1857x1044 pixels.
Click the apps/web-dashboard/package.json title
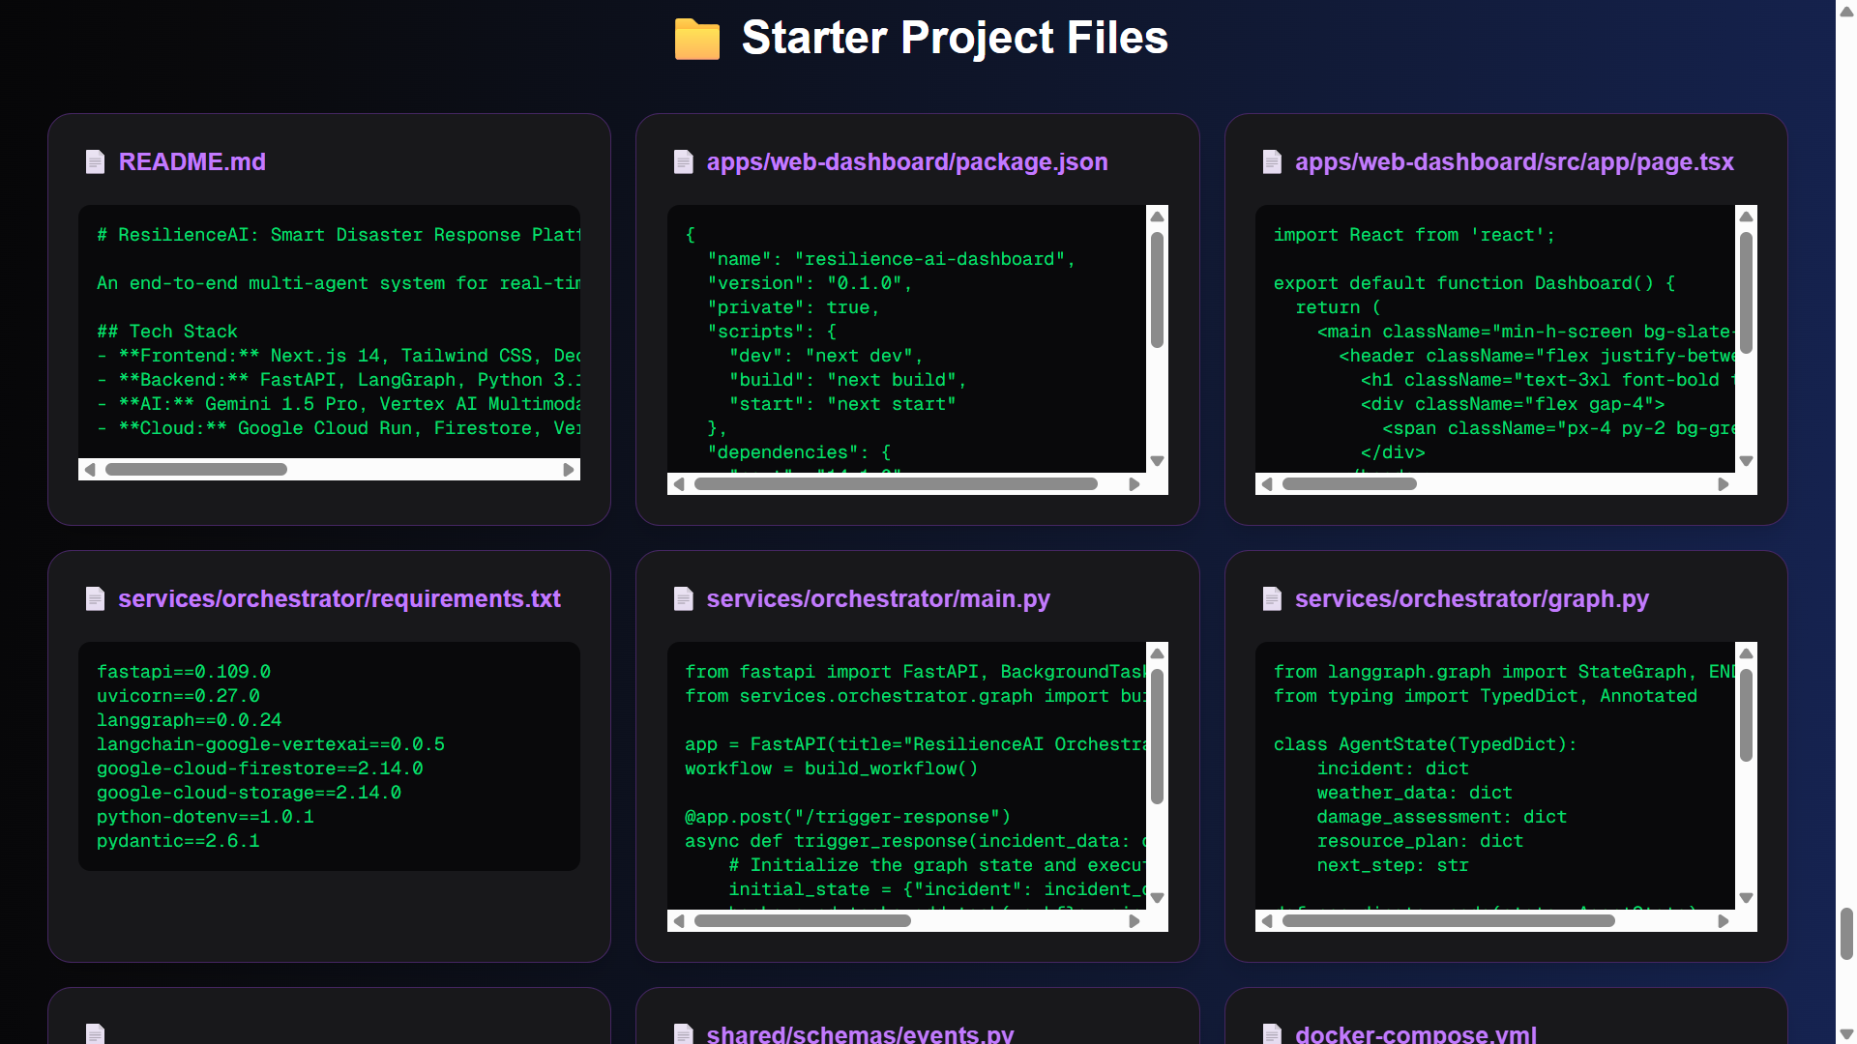pyautogui.click(x=907, y=161)
